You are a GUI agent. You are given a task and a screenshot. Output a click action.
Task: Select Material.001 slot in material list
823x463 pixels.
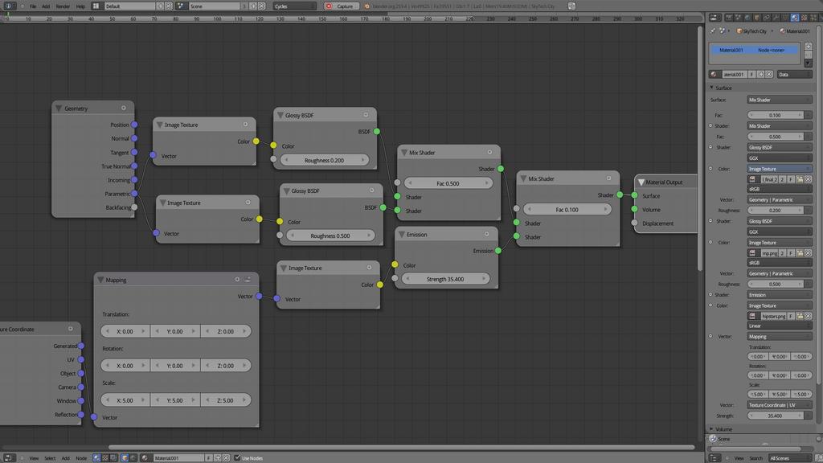[754, 50]
